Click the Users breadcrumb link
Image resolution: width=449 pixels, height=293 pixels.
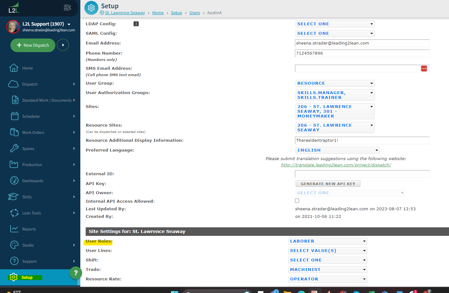coord(194,13)
